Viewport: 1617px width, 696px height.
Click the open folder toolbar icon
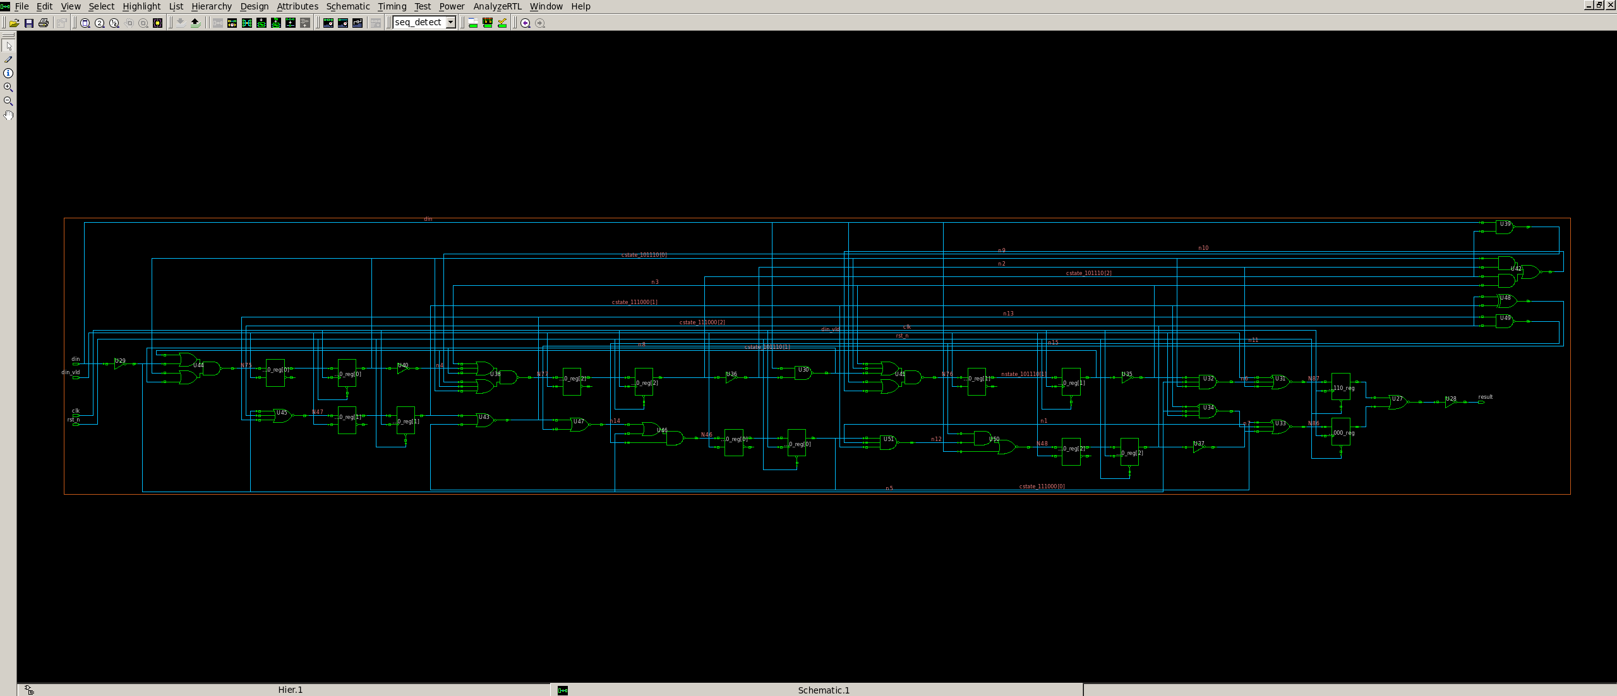tap(14, 23)
